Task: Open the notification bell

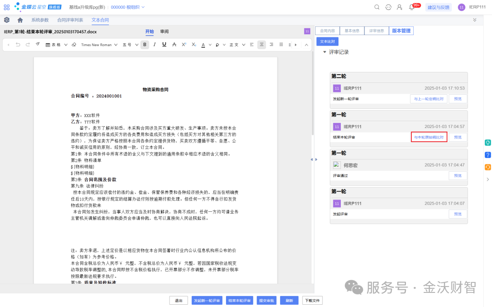Action: tap(412, 7)
